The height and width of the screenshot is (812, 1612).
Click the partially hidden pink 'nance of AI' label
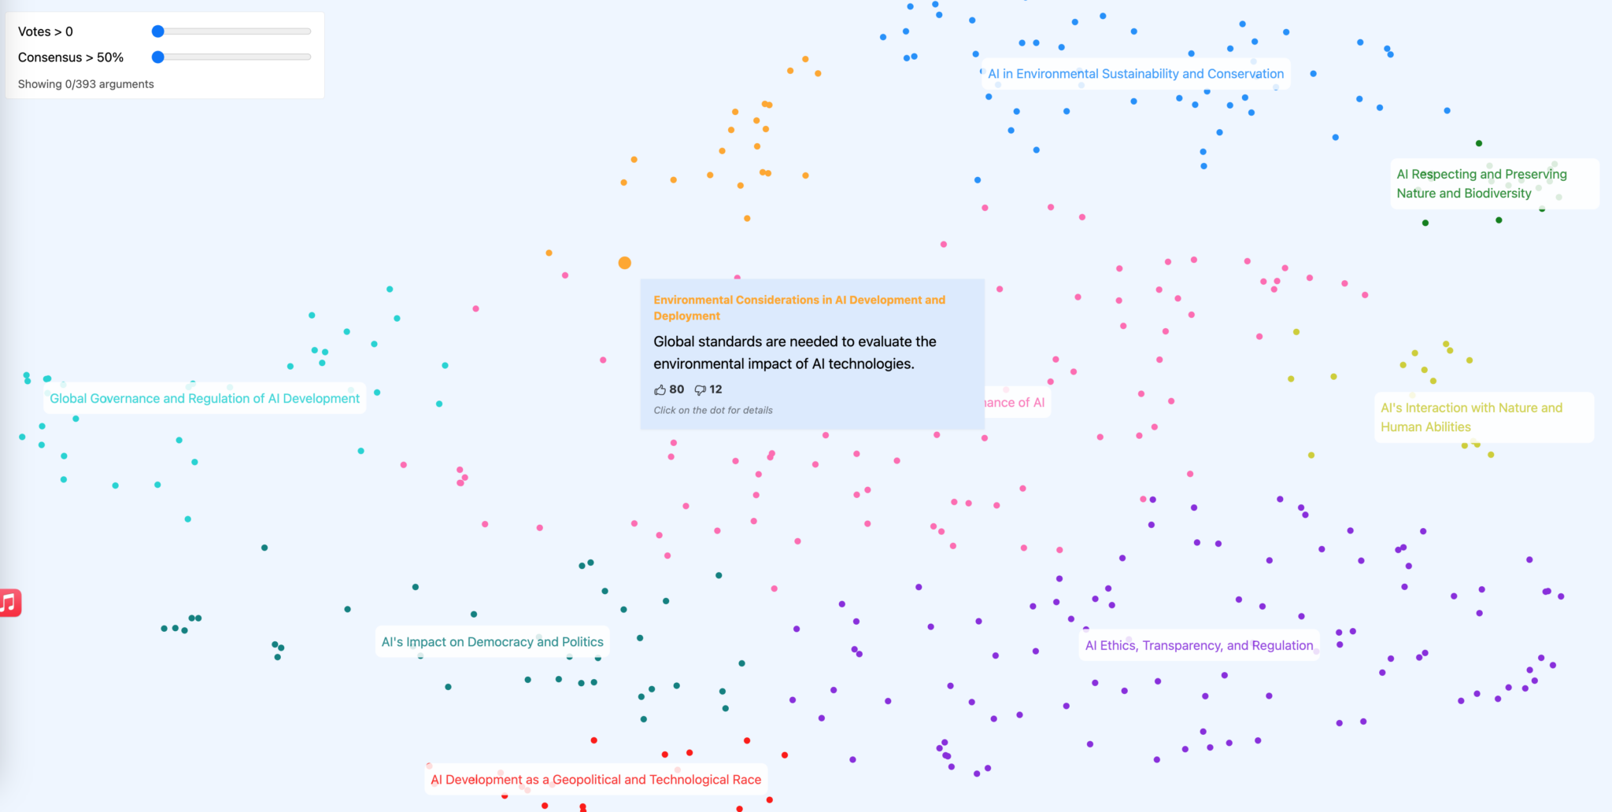[1015, 403]
